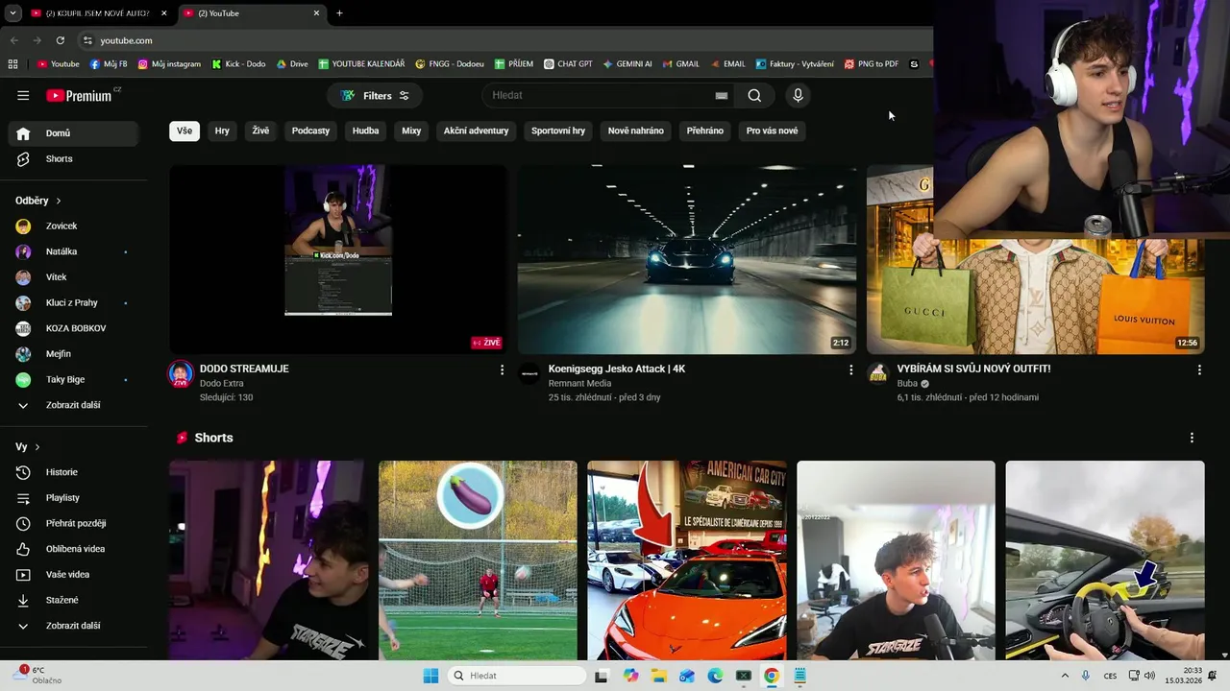Show hidden system tray icons

(x=1065, y=676)
